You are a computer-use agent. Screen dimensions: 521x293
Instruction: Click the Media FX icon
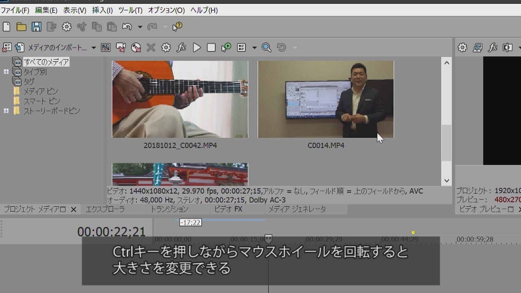pos(181,48)
